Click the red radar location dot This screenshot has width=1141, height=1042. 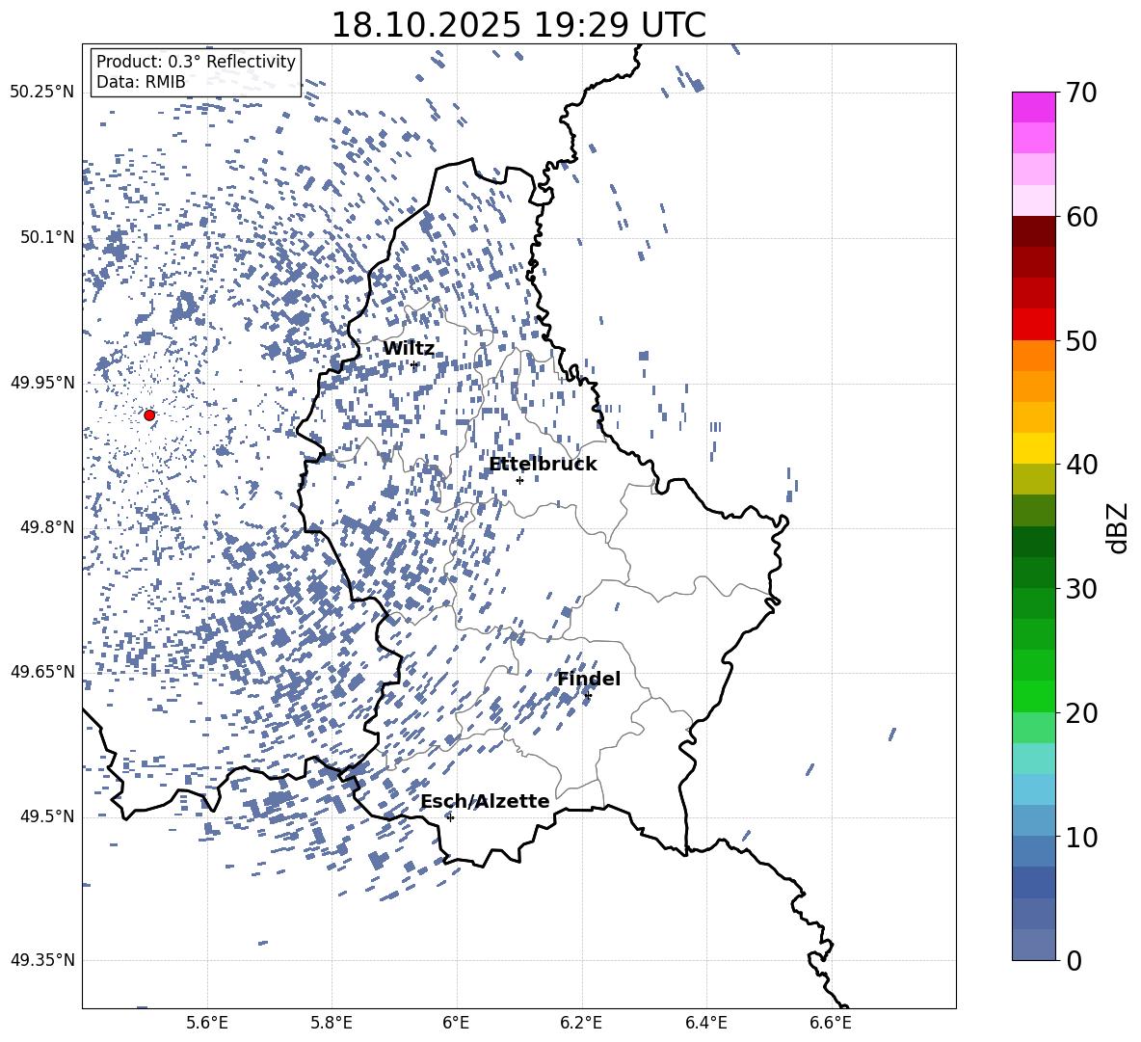(149, 415)
